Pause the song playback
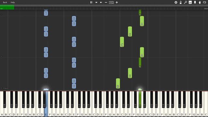208x117 pixels. pyautogui.click(x=91, y=2)
